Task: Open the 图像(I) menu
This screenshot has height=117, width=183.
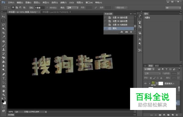Action: (x=28, y=3)
